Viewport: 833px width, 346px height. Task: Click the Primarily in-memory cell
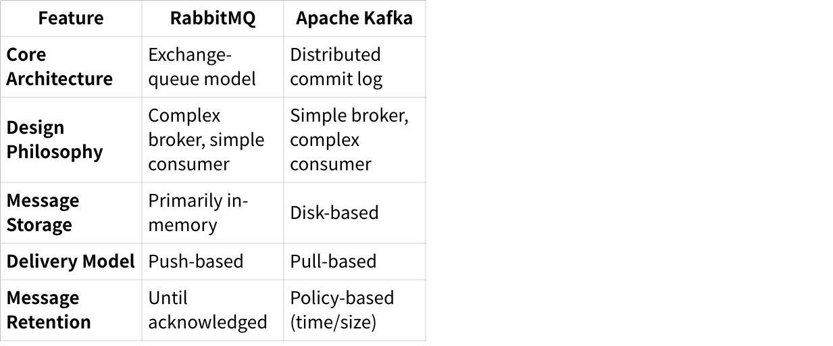pyautogui.click(x=199, y=213)
